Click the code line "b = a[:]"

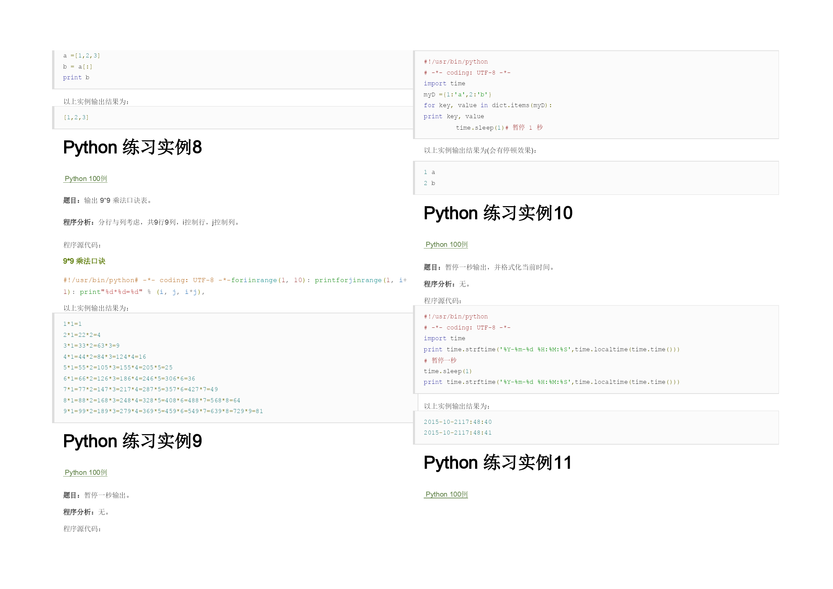click(x=78, y=66)
